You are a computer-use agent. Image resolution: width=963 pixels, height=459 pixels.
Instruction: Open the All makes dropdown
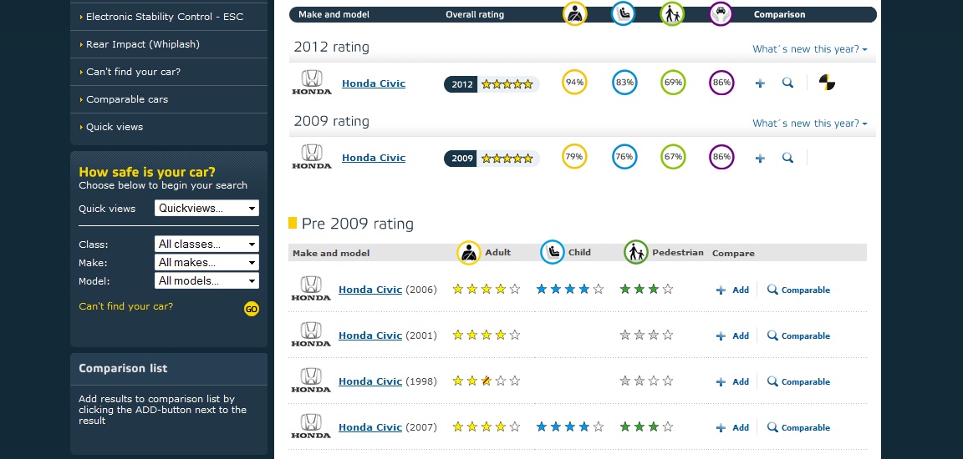[x=207, y=262]
